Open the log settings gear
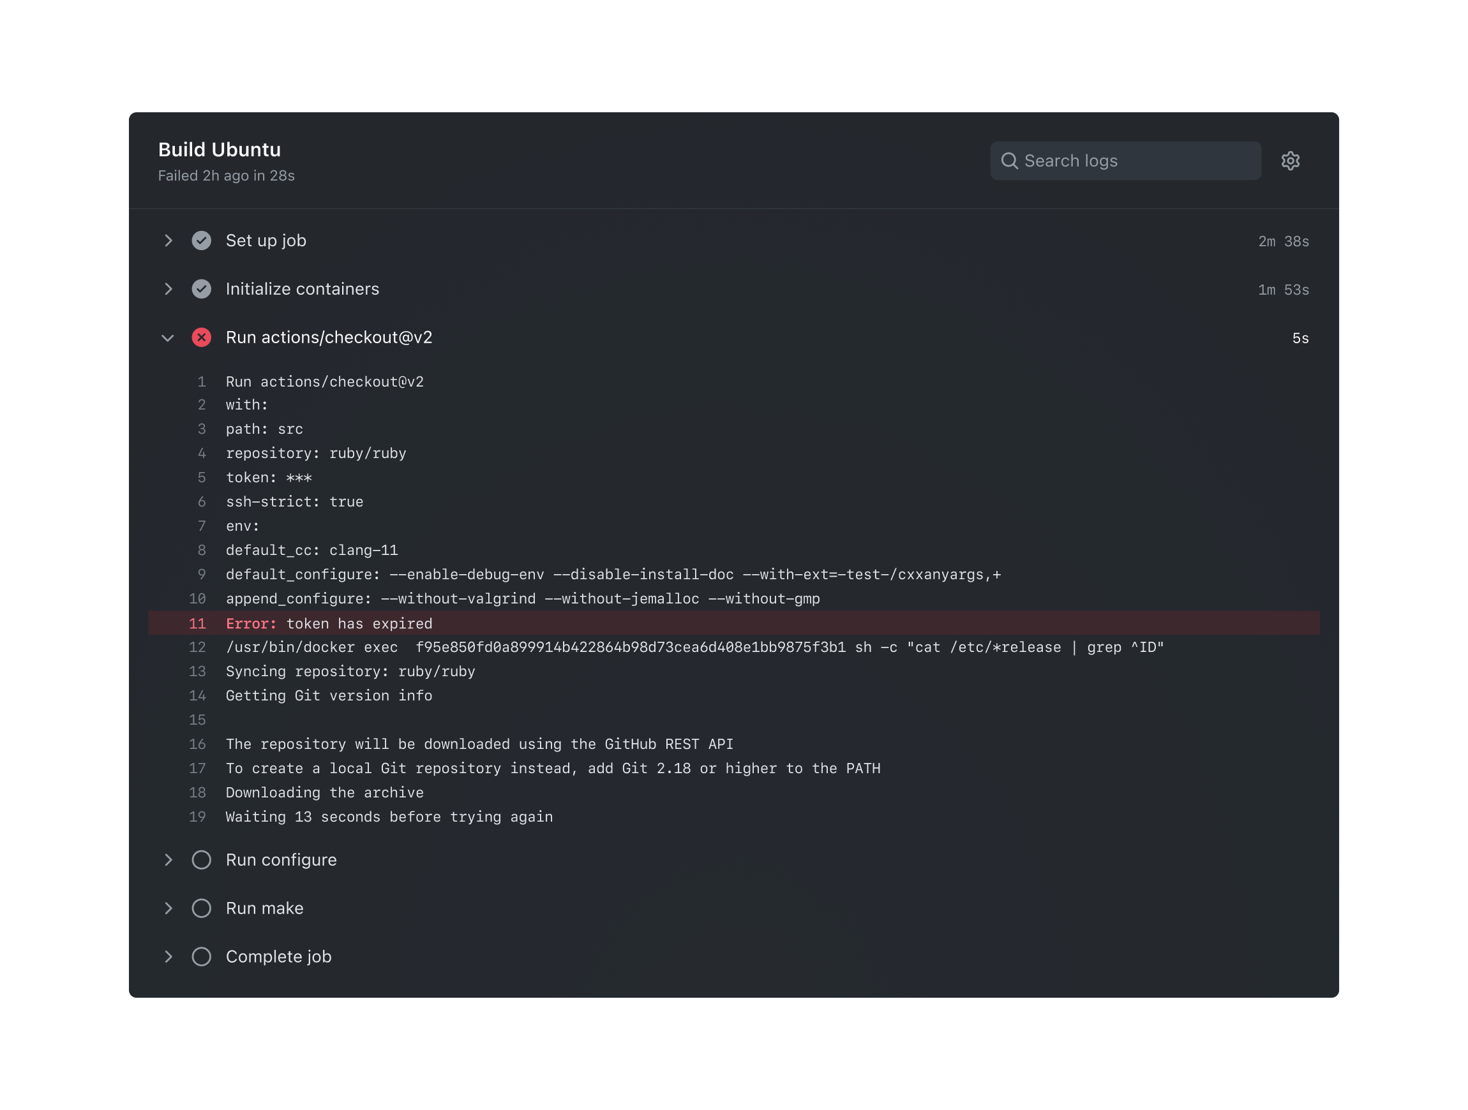This screenshot has height=1110, width=1468. pos(1290,161)
